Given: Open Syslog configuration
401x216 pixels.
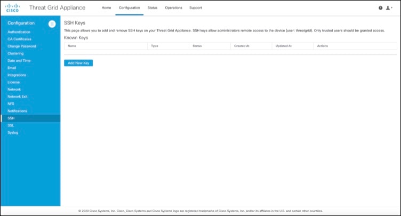Looking at the screenshot, I should pos(13,133).
